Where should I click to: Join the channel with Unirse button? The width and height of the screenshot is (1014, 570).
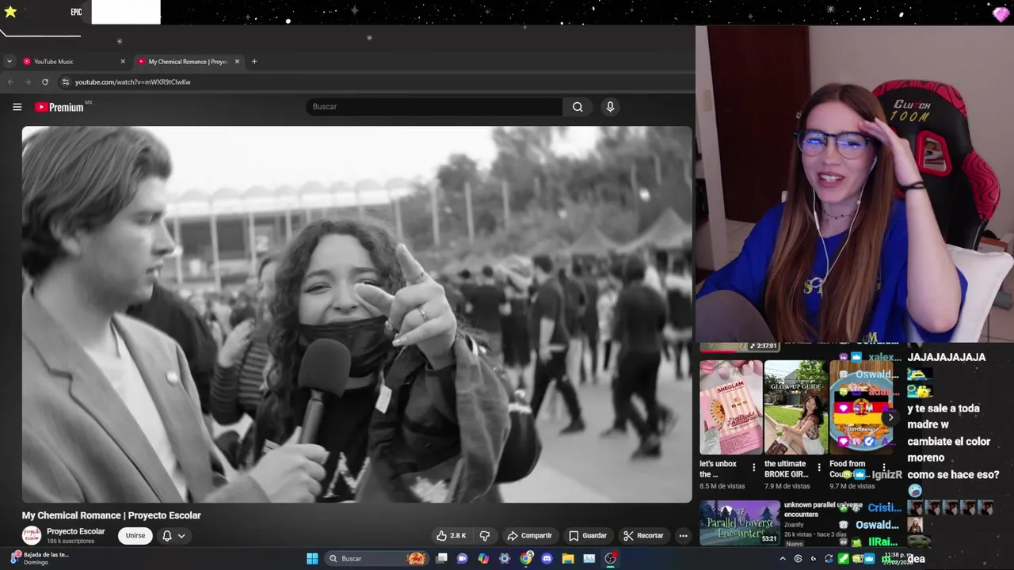point(135,536)
